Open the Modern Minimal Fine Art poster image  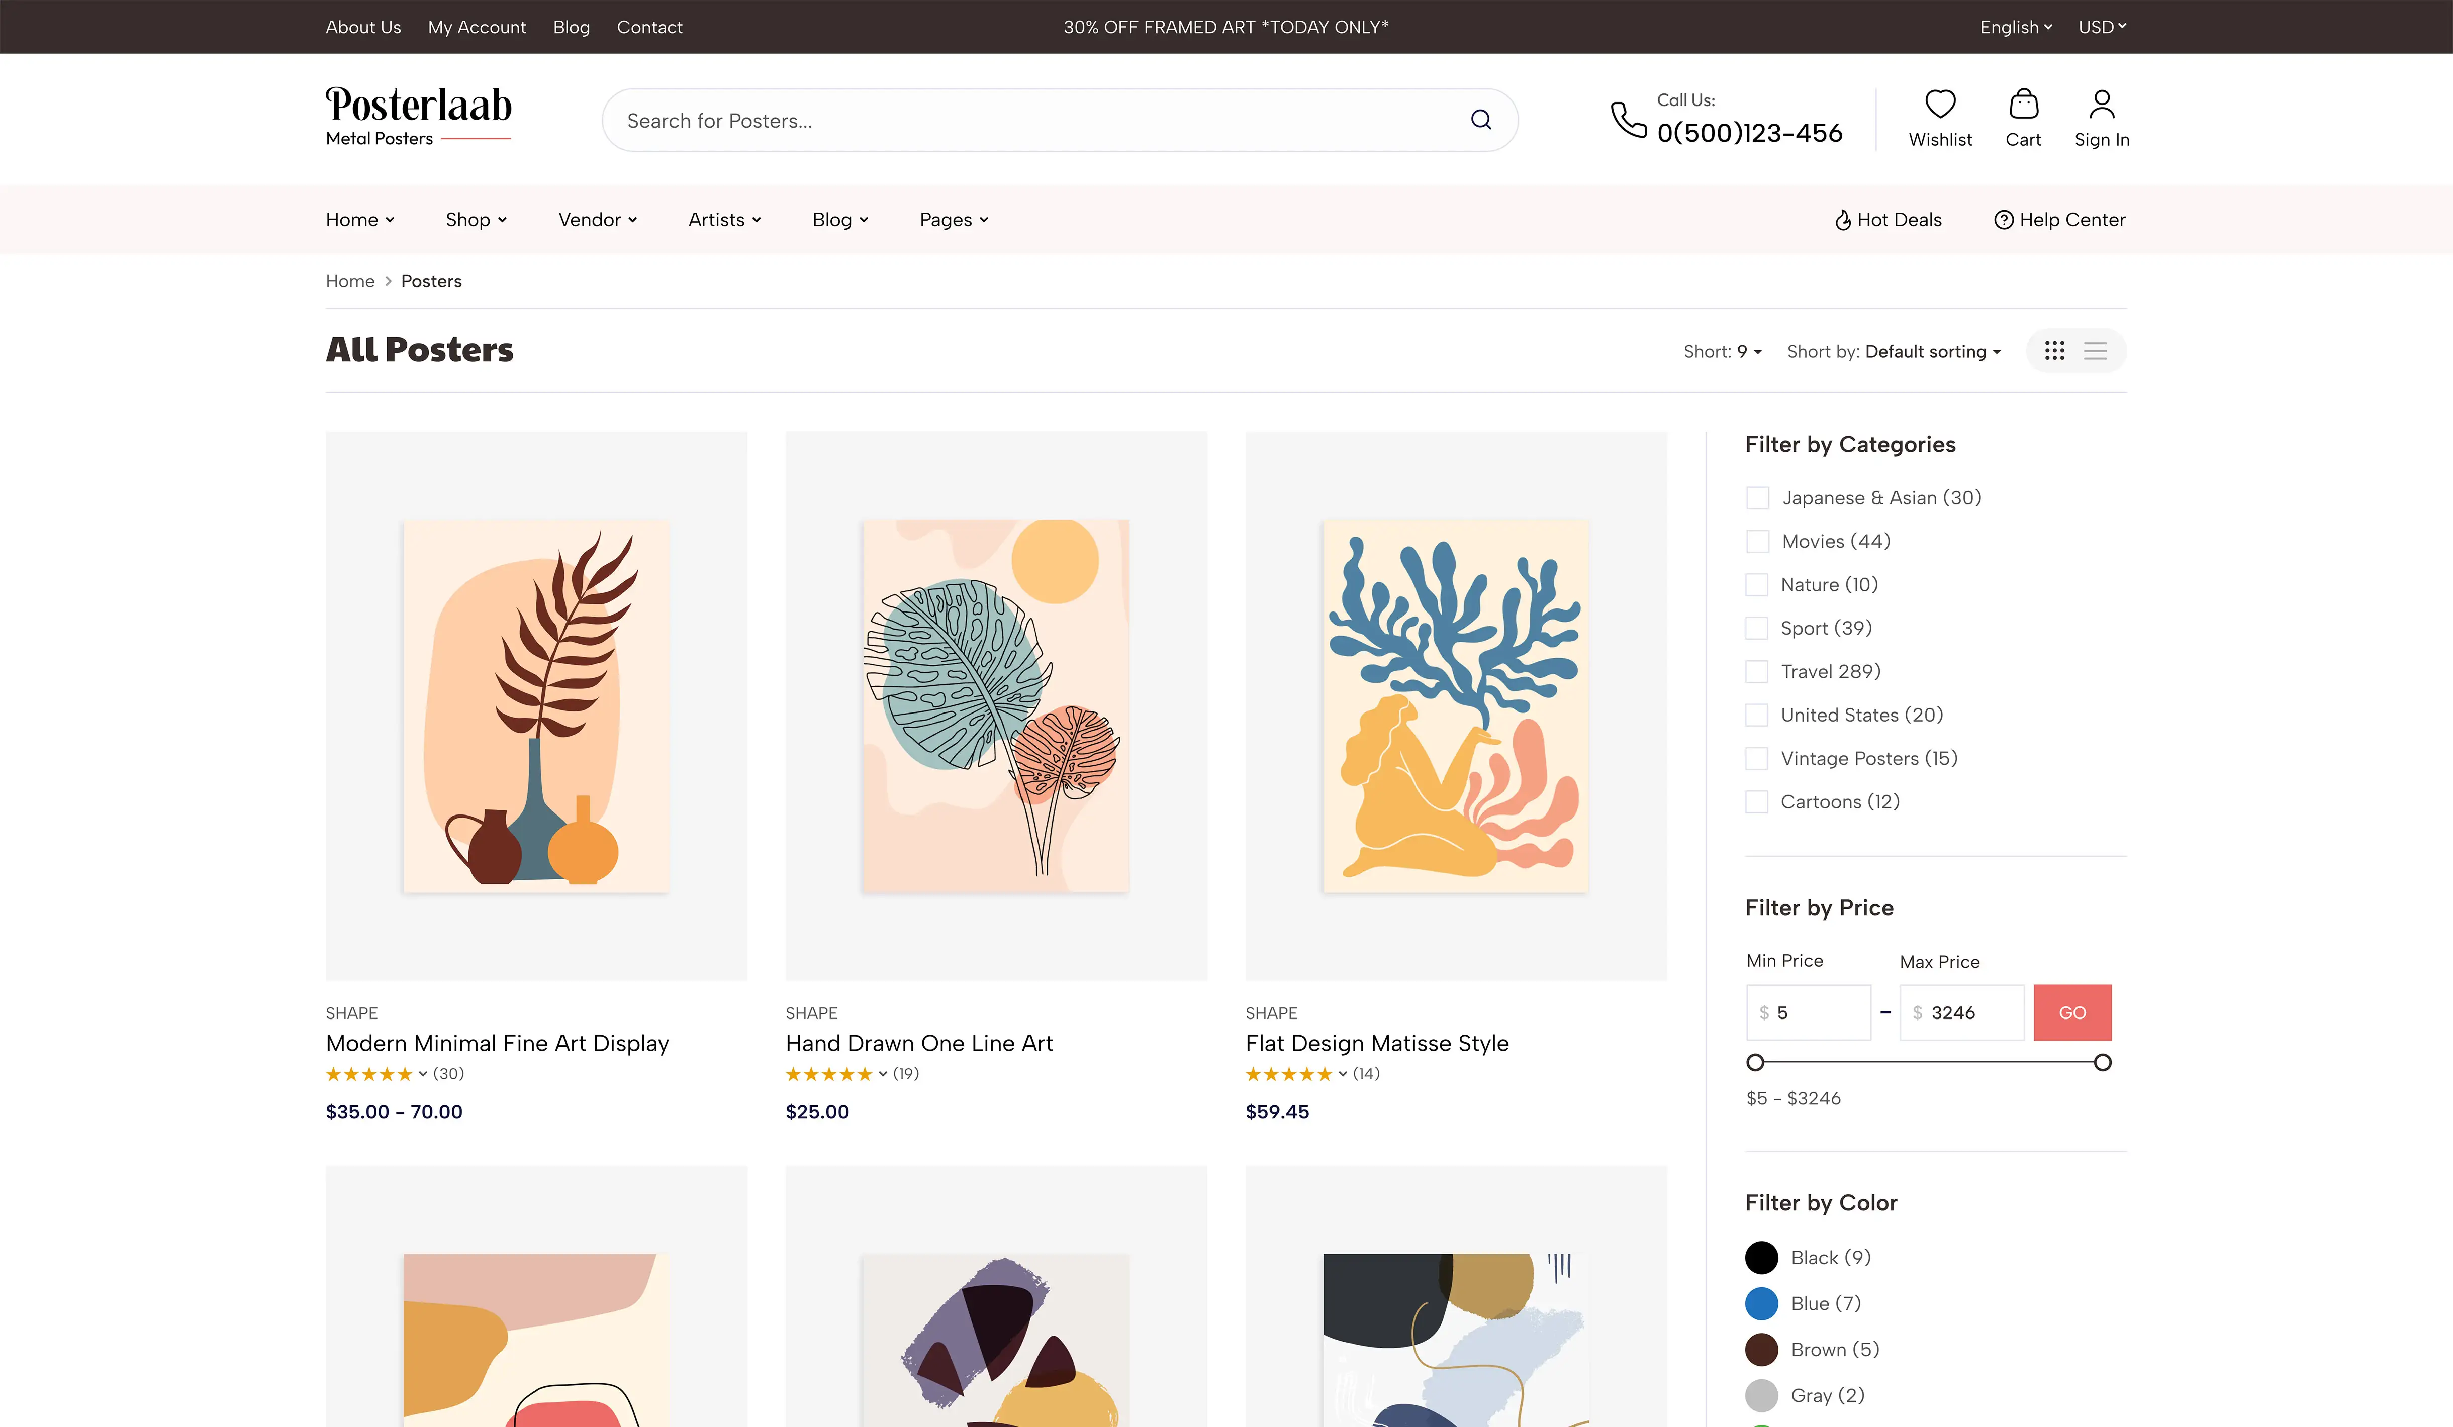tap(536, 706)
